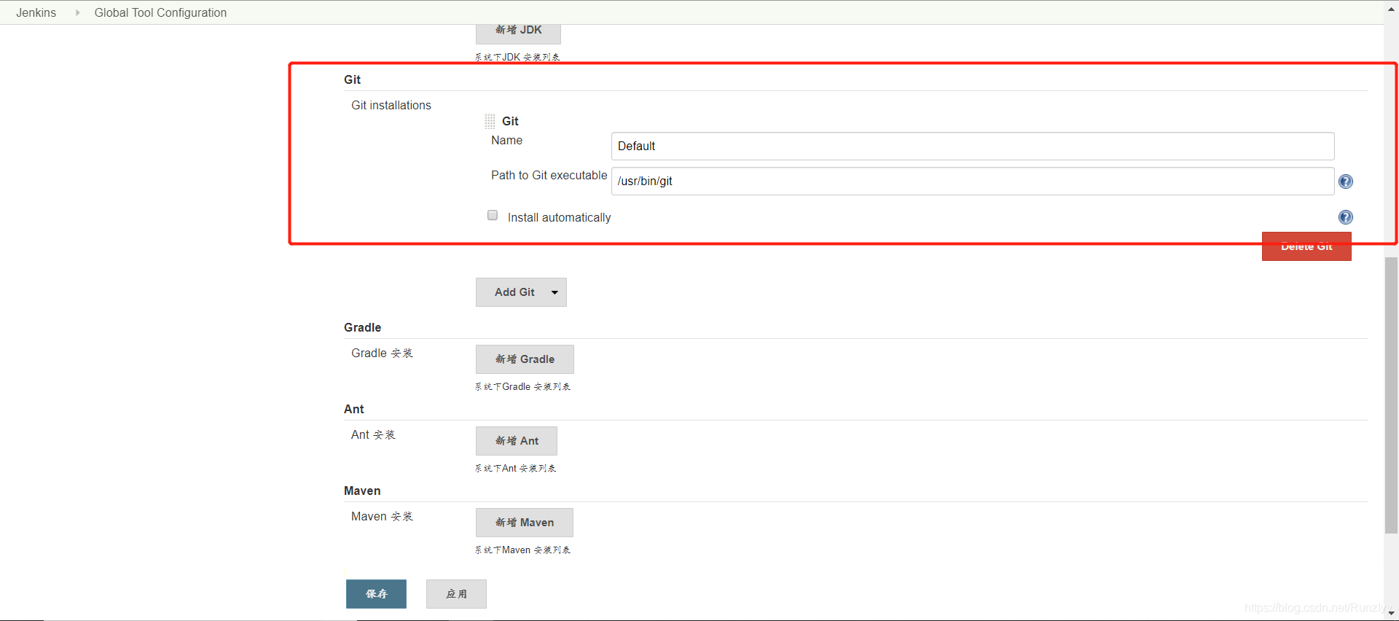The image size is (1399, 621).
Task: Save configuration with the 保存 button
Action: click(376, 594)
